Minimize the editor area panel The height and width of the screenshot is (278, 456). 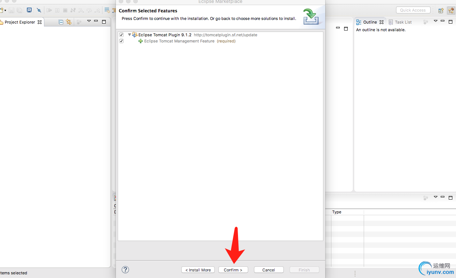[338, 28]
